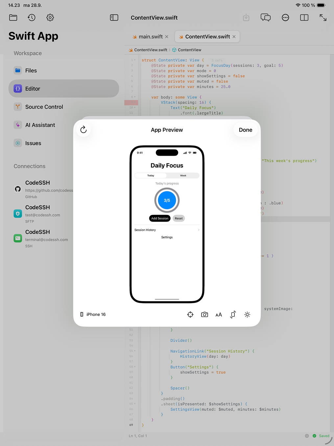Click the Saved status indicator
The height and width of the screenshot is (446, 334).
pos(321,436)
